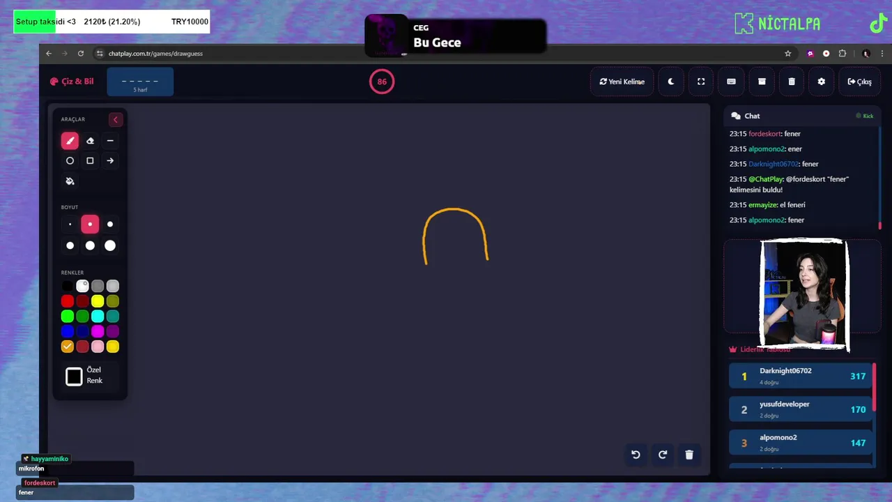892x502 pixels.
Task: Click the purple browser extension icon
Action: pyautogui.click(x=810, y=54)
